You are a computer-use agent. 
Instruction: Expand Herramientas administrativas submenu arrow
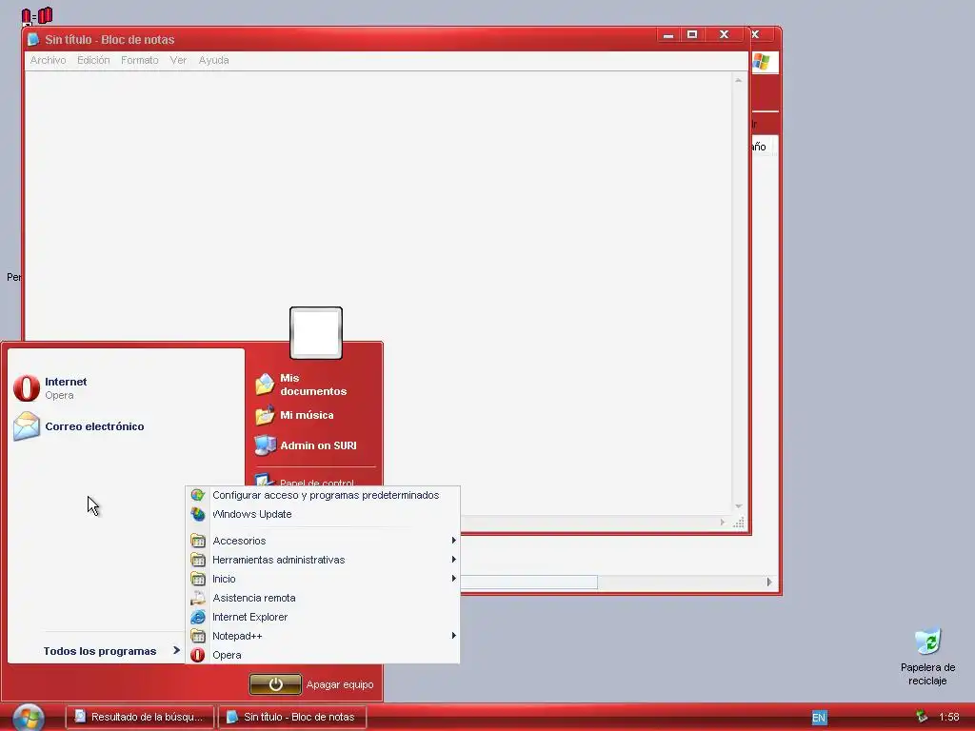(x=453, y=560)
